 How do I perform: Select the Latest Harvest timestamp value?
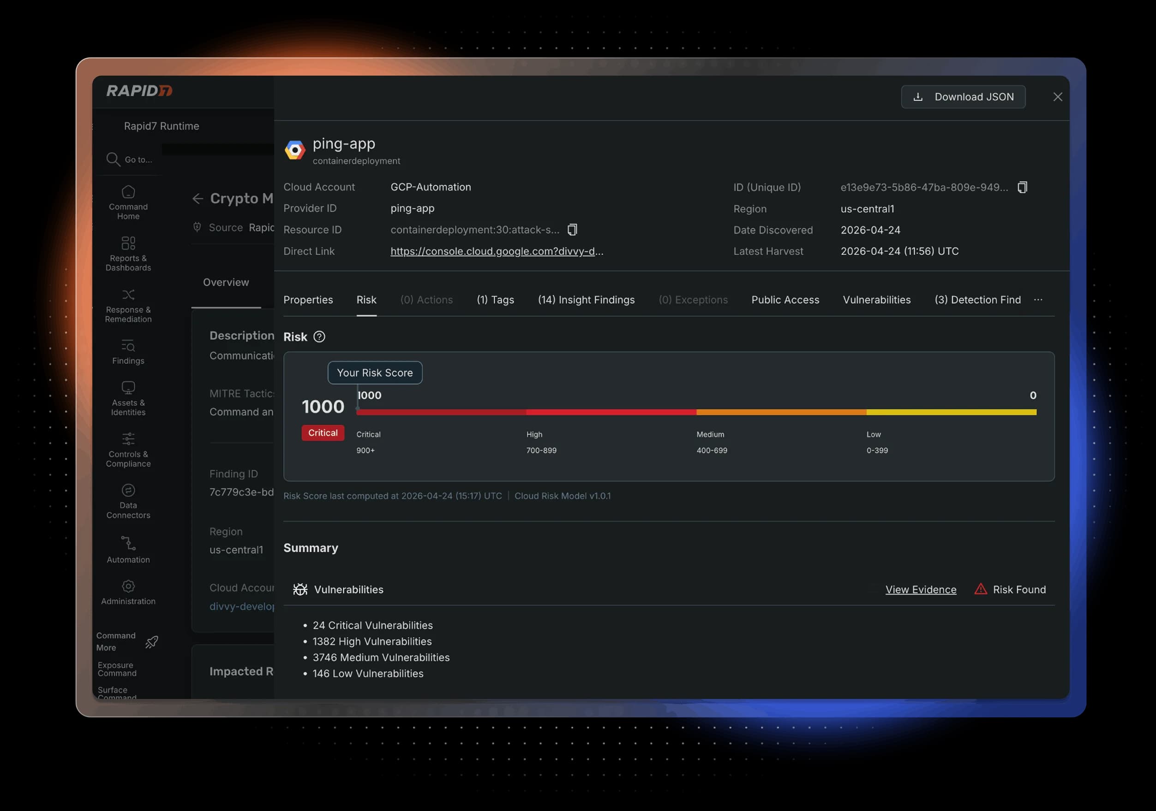click(x=899, y=251)
